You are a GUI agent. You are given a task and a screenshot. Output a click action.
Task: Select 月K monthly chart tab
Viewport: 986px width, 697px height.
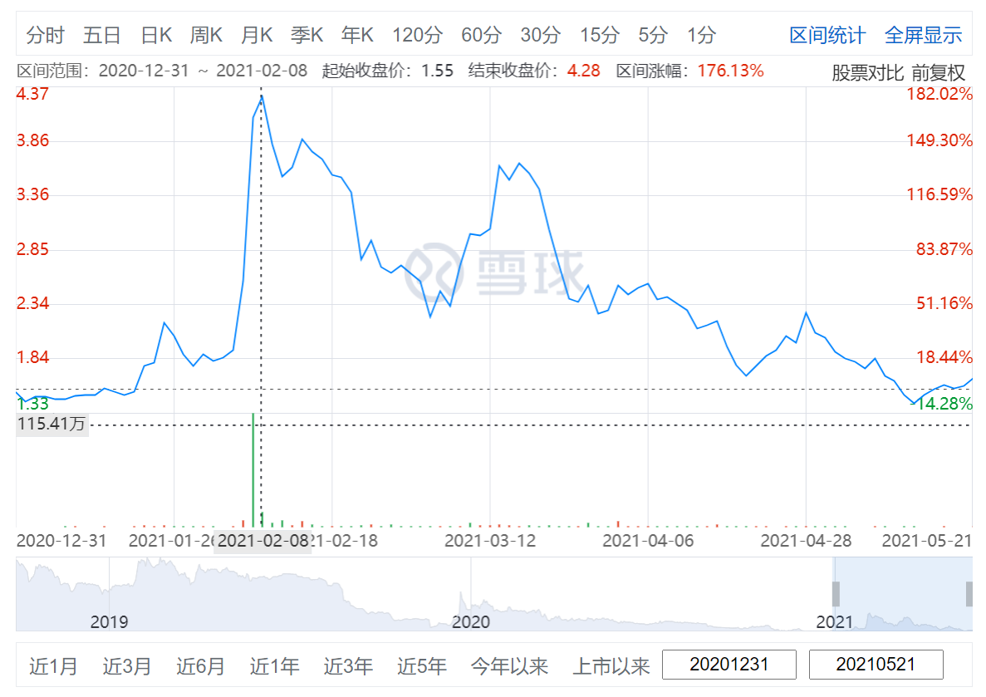[x=257, y=35]
